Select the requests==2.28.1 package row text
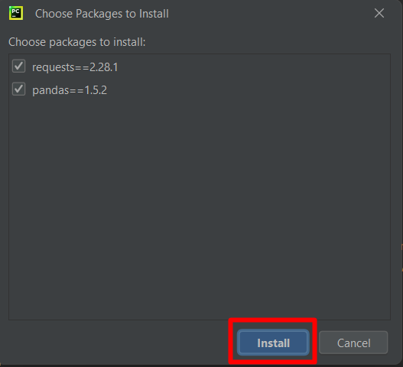The width and height of the screenshot is (403, 367). (x=75, y=67)
